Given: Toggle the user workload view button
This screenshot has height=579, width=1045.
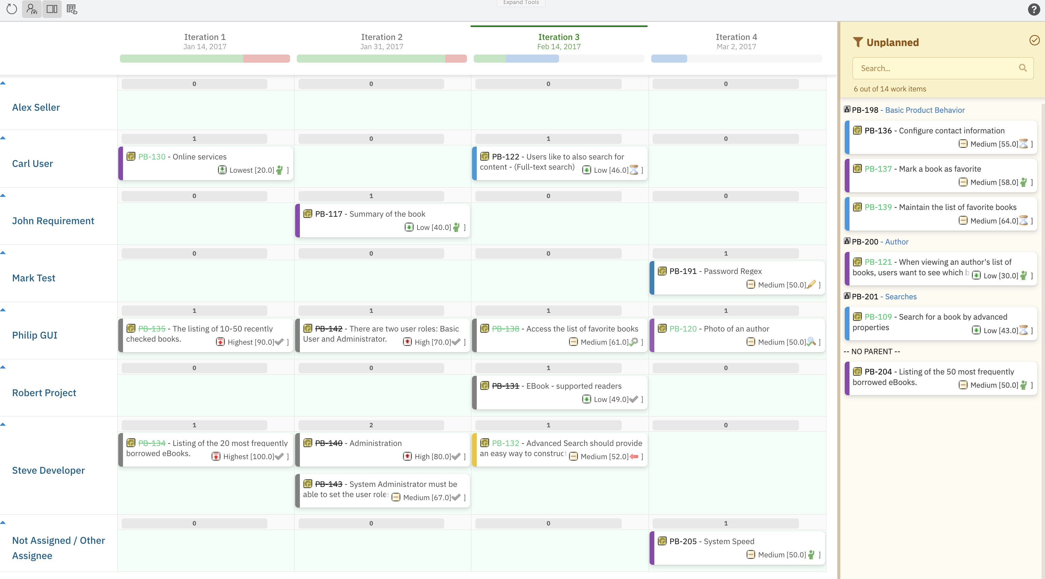Looking at the screenshot, I should coord(32,9).
